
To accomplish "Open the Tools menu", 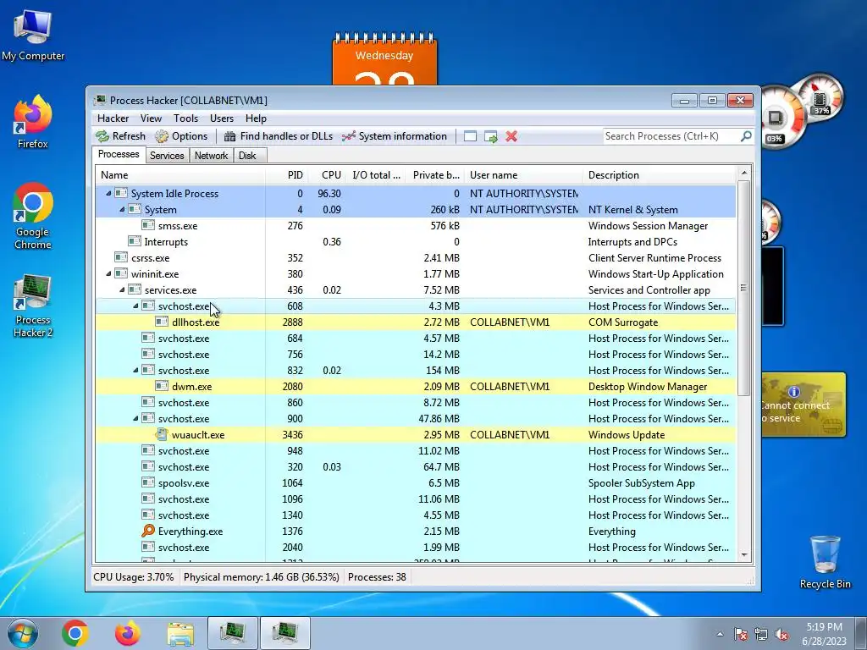I will click(185, 118).
